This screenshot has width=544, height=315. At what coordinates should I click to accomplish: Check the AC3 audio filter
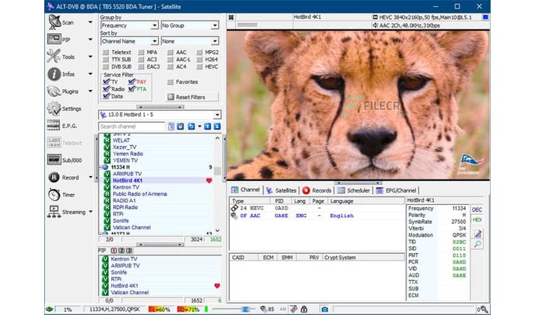point(141,59)
